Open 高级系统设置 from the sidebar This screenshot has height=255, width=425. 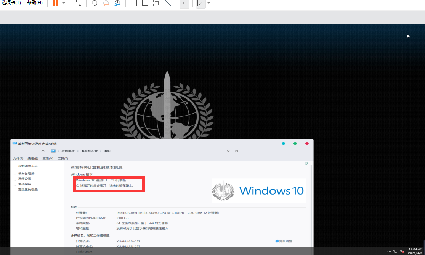click(x=28, y=190)
